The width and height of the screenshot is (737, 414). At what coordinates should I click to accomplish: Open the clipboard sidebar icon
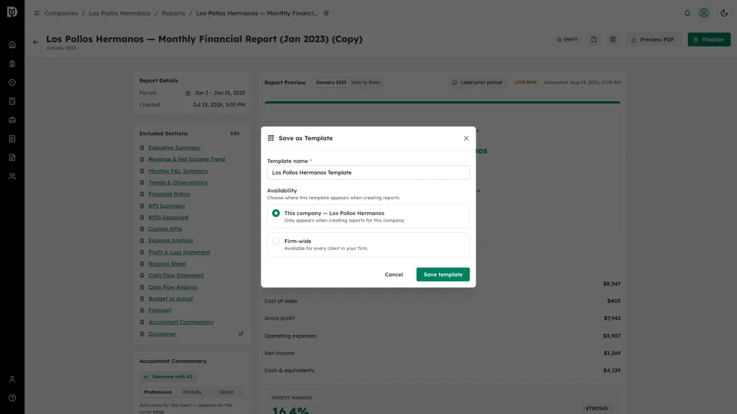[12, 64]
